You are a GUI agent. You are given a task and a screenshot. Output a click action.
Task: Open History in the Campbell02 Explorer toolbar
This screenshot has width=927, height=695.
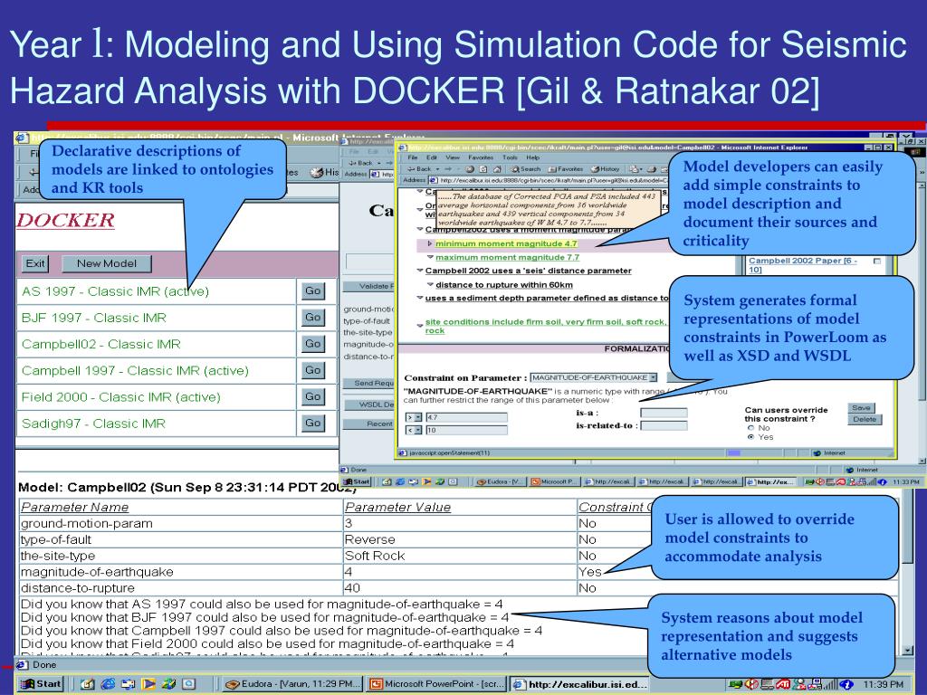(604, 169)
